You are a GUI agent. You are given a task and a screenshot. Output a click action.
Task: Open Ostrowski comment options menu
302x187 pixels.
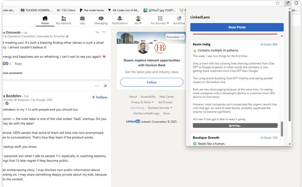(103, 32)
